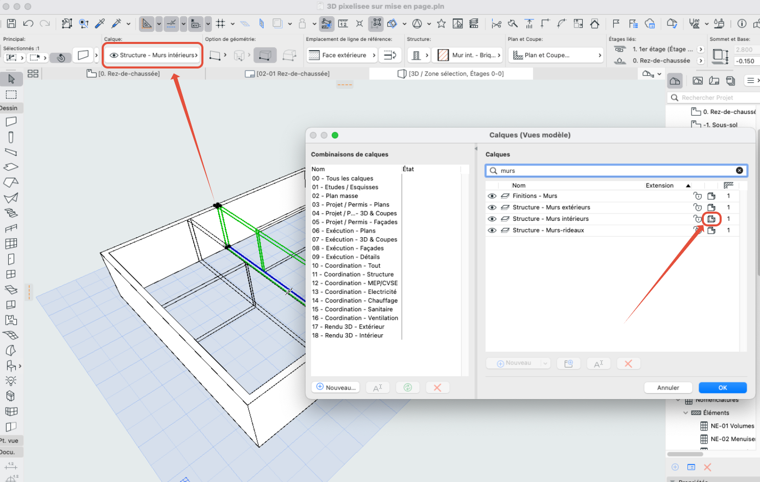
Task: Hide the Structure - Murs extérieurs layer
Action: (x=492, y=208)
